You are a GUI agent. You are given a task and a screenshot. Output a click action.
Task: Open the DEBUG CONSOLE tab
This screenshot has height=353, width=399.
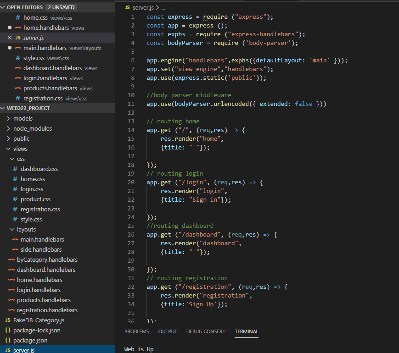[x=206, y=331]
